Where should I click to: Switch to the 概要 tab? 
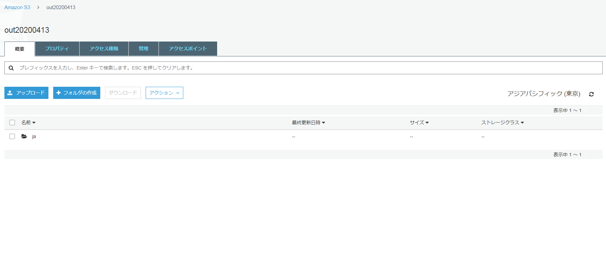pos(20,49)
